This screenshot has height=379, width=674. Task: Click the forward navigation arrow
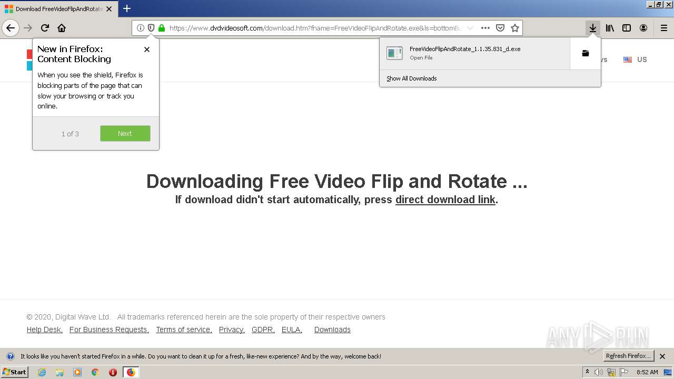(28, 28)
